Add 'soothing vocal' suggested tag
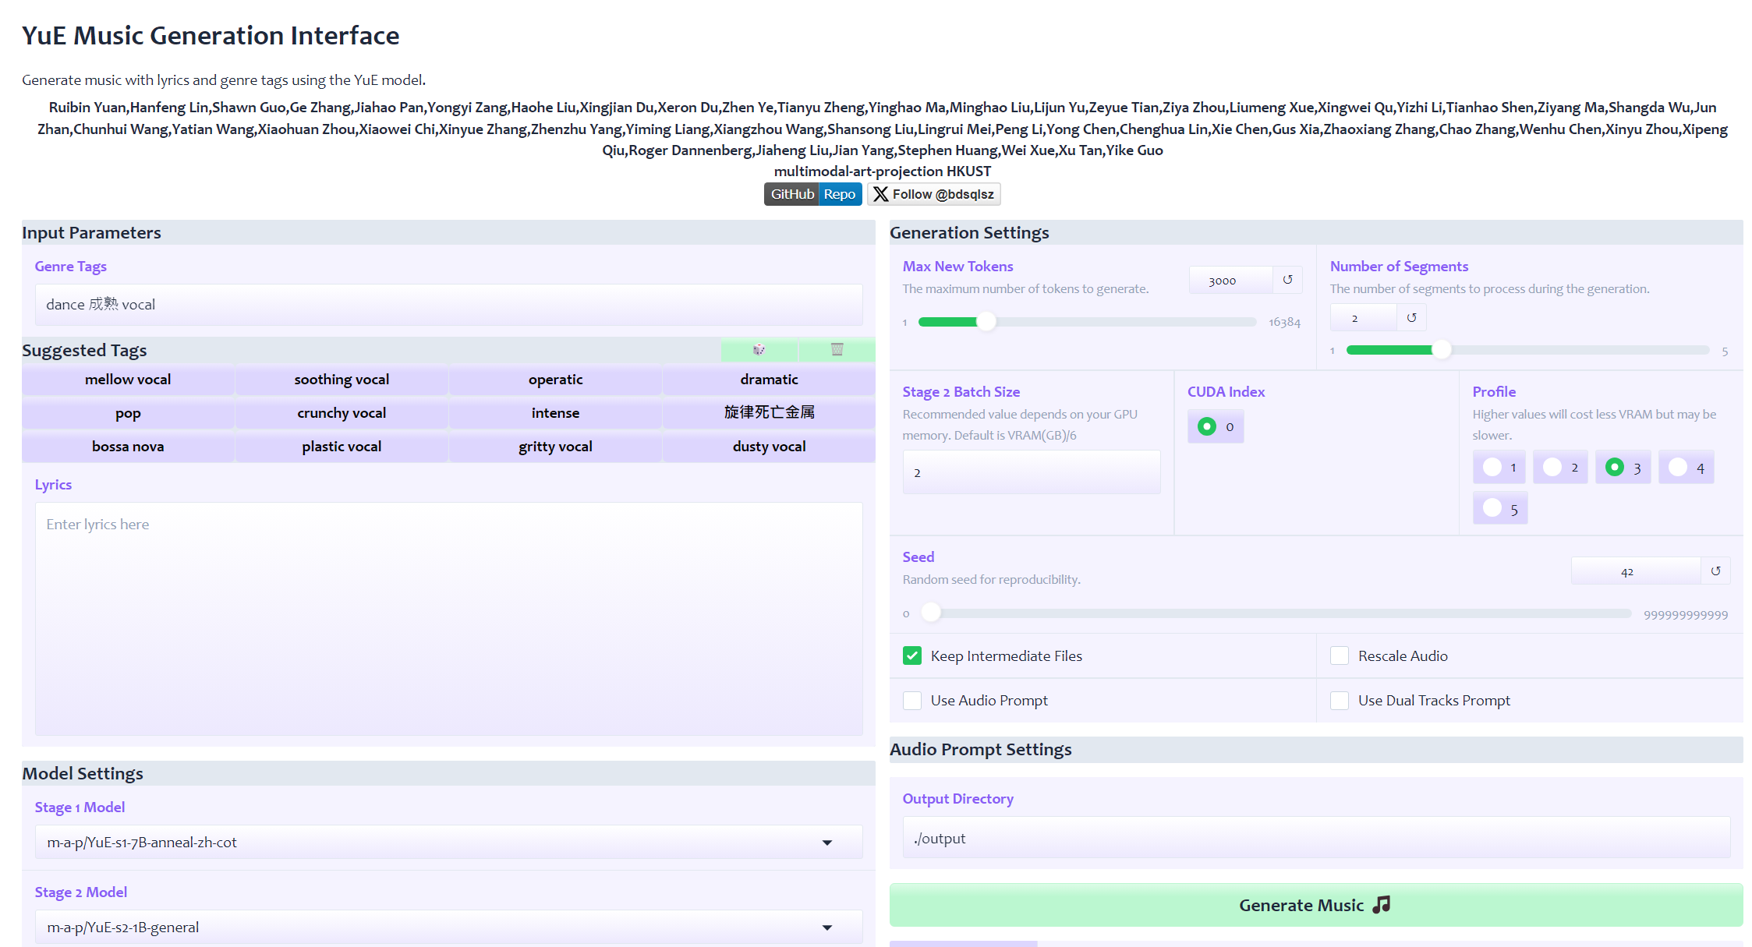 pyautogui.click(x=342, y=380)
